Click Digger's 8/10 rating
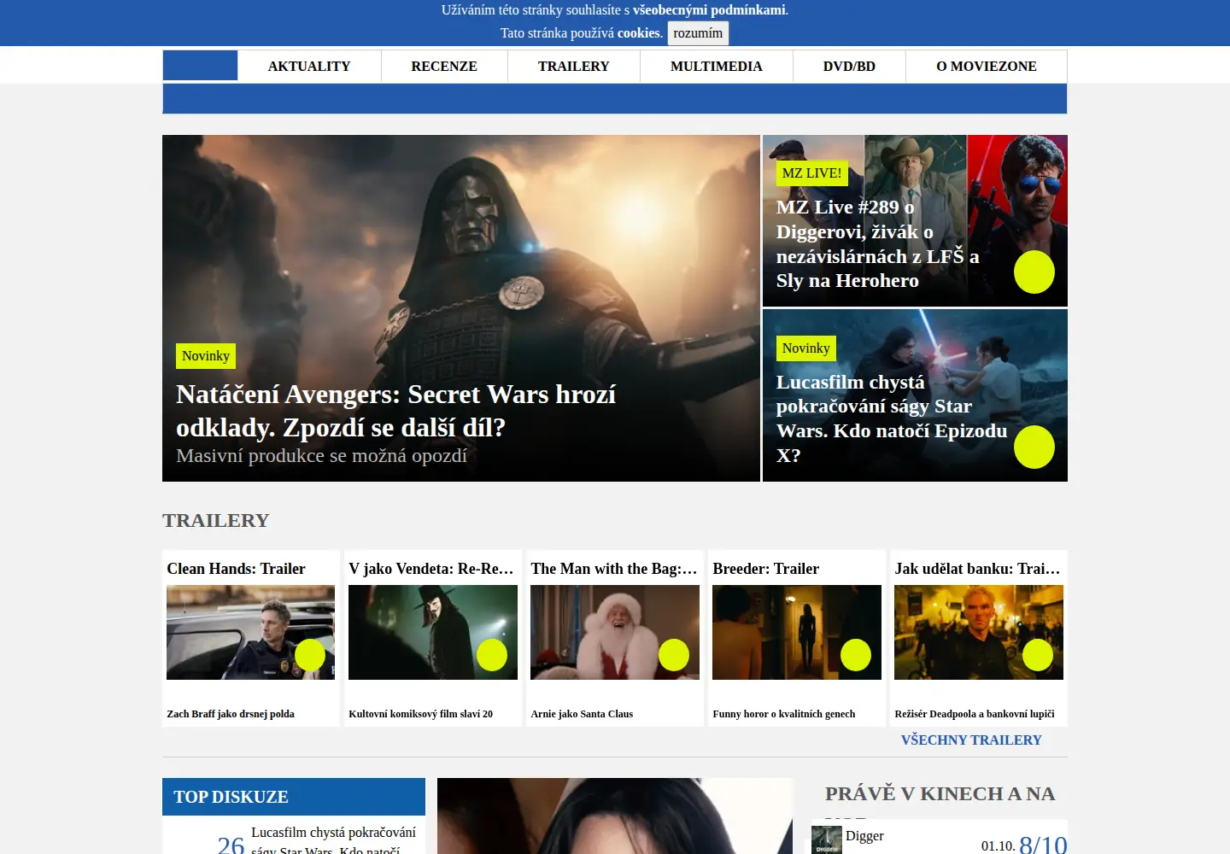 click(1043, 845)
